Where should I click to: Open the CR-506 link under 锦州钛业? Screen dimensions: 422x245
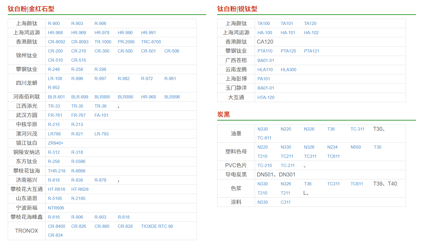coord(172,51)
